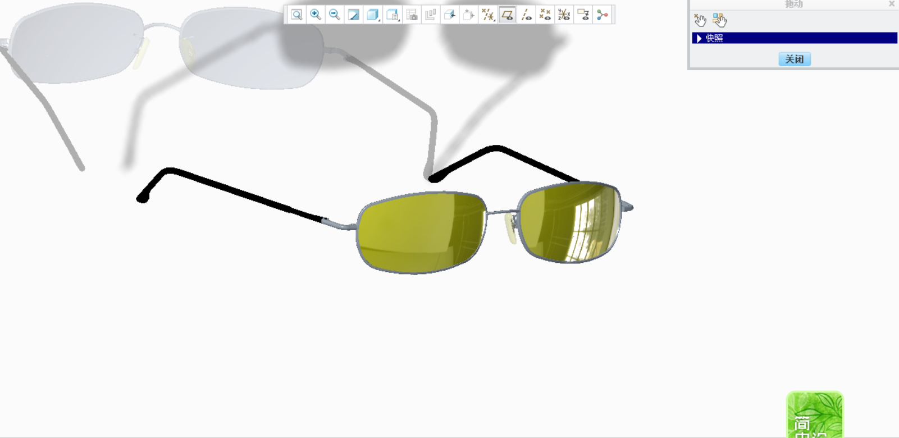899x438 pixels.
Task: Click the Repaint screen icon
Action: (354, 15)
